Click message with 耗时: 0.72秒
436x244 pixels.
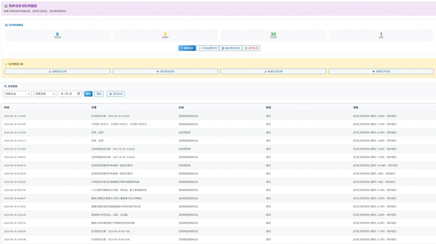375,239
